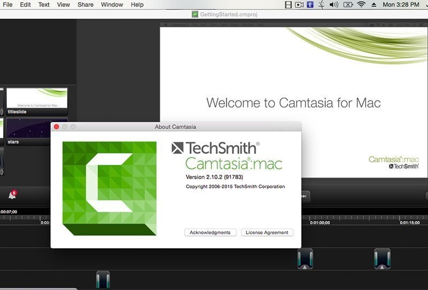Open the License Agreement
Viewport: 428px width, 290px height.
pos(267,232)
